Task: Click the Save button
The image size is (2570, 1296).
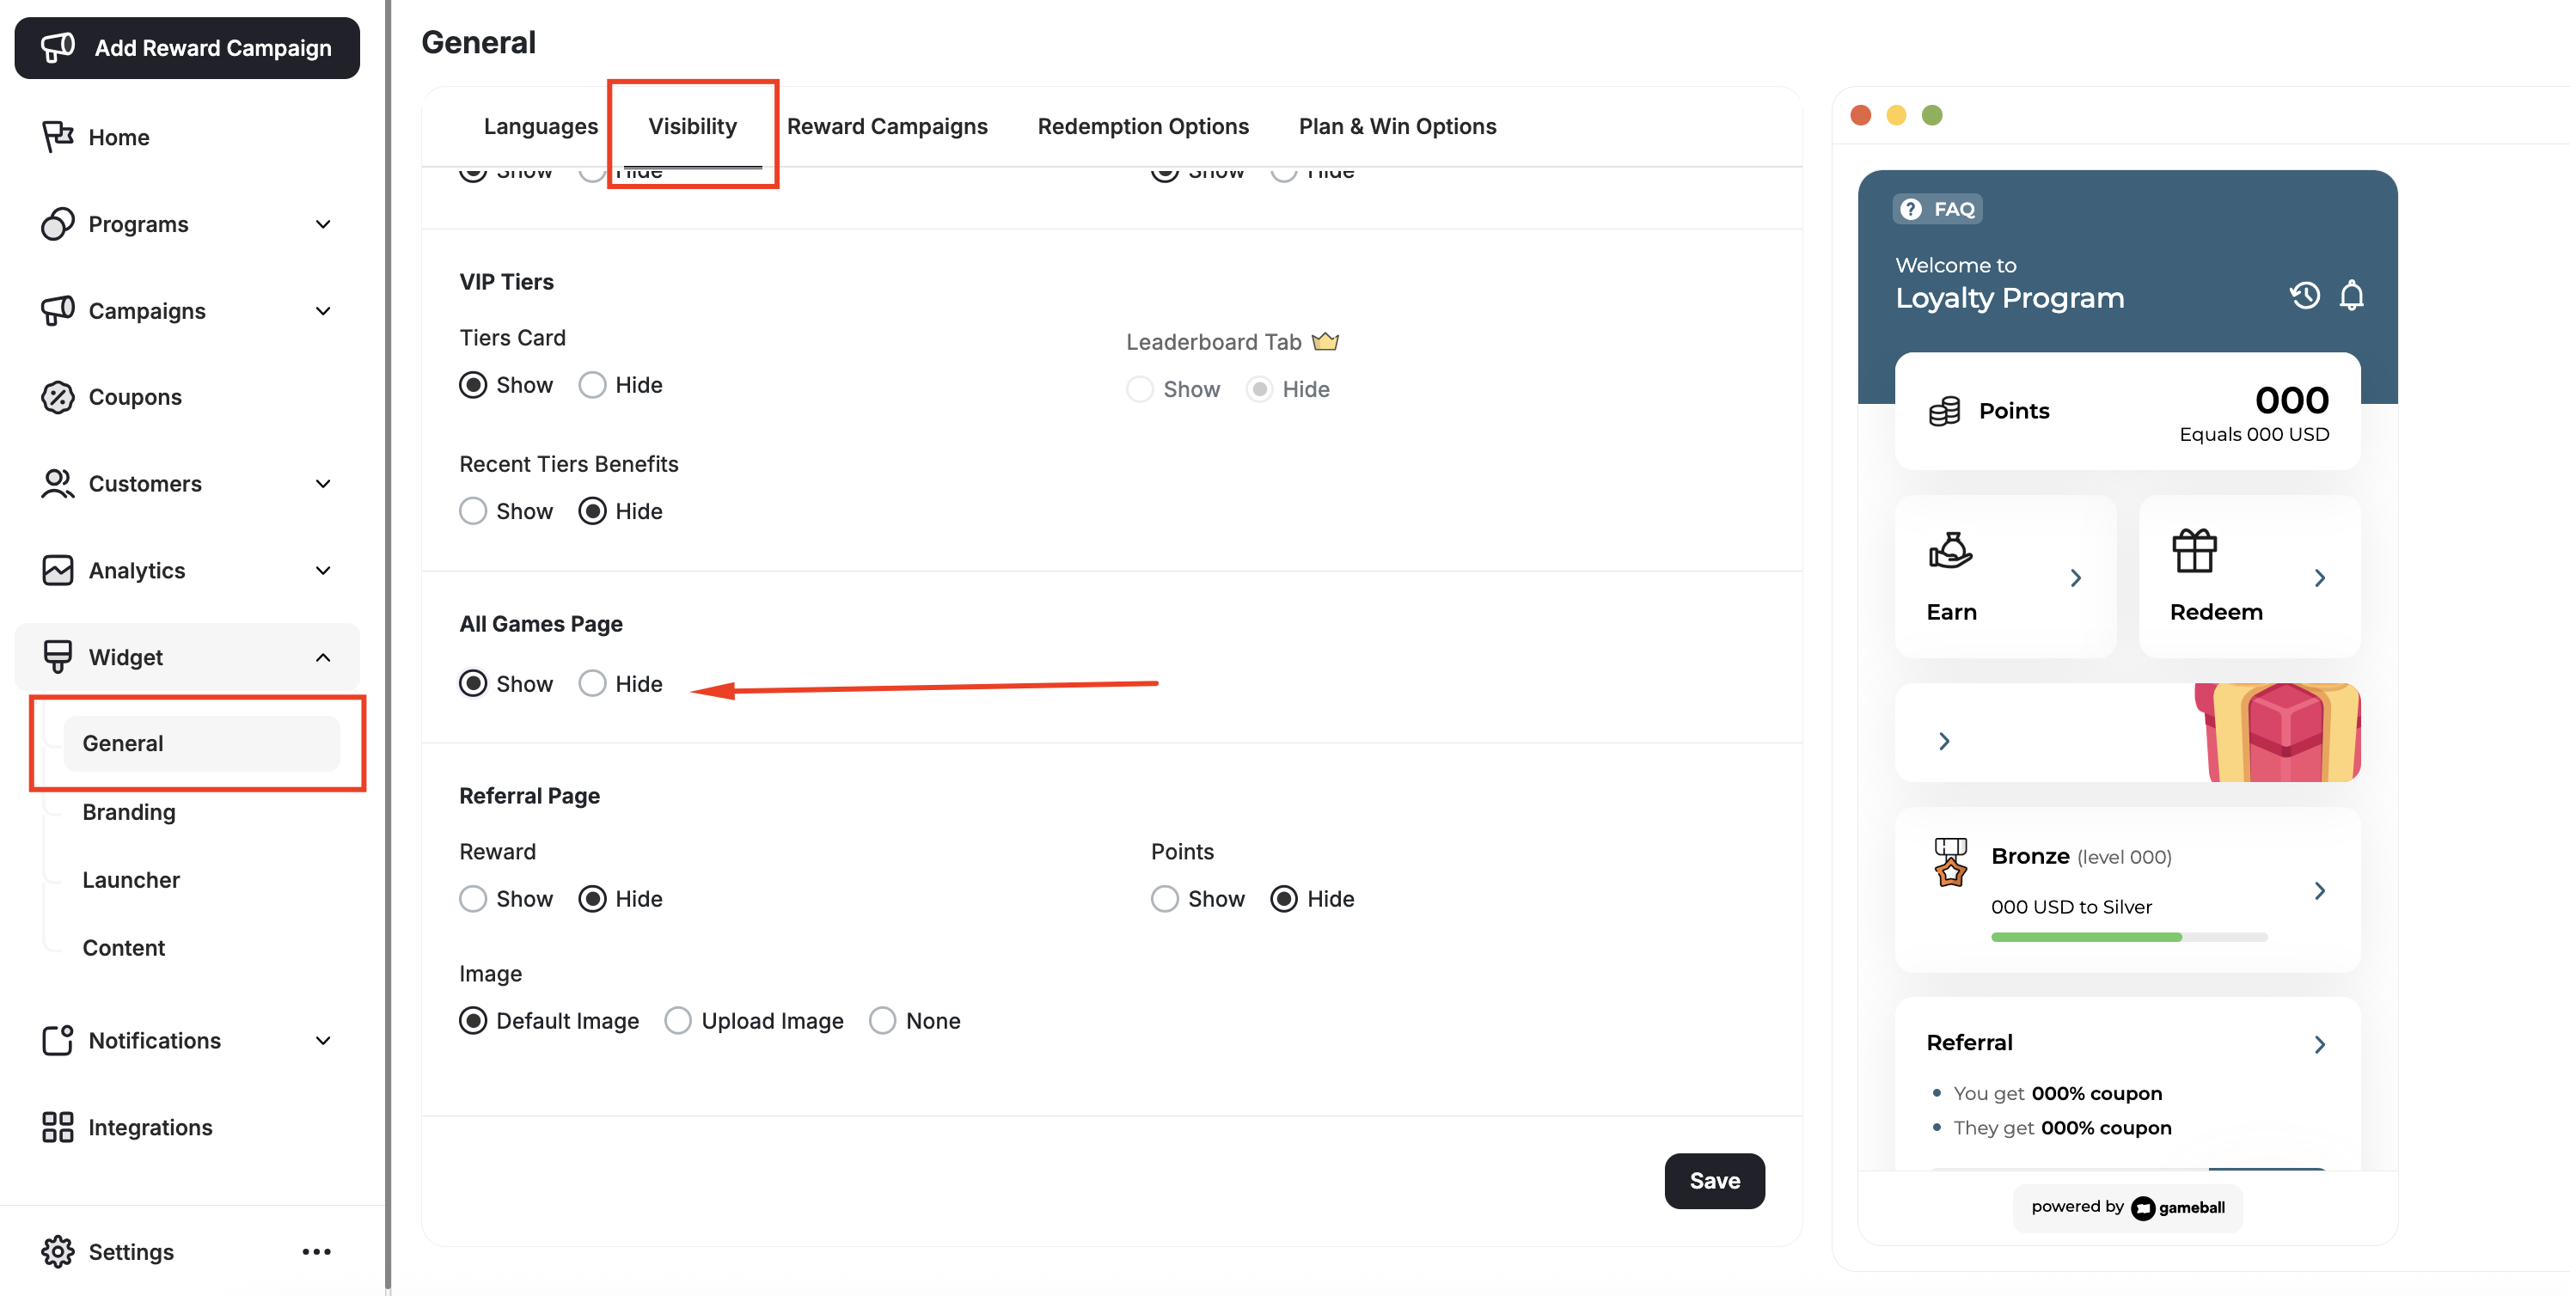Action: click(1714, 1180)
